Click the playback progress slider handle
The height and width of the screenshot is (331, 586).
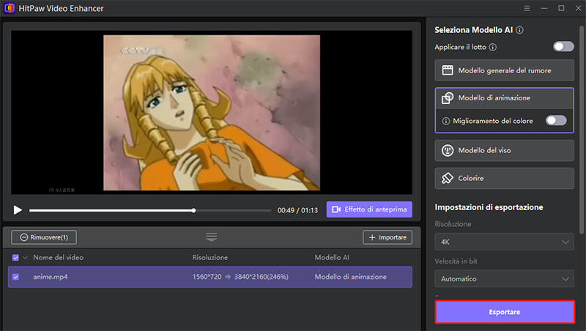[193, 210]
